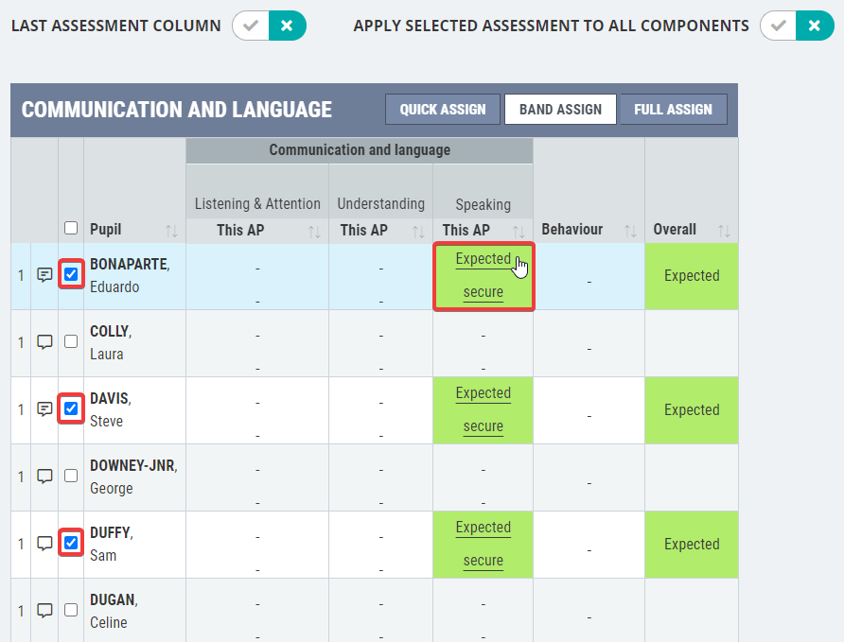The image size is (844, 642).
Task: Open comment icon for Downey-Jnr George
Action: click(44, 477)
